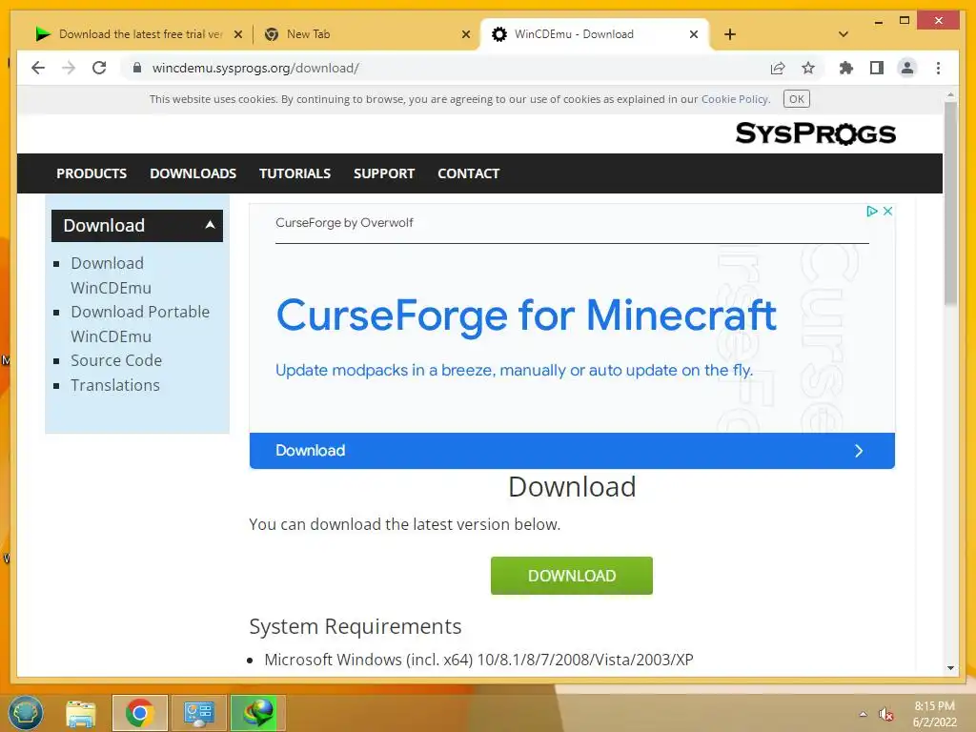Share this page via share icon
Screen dimensions: 976x732
pos(778,68)
